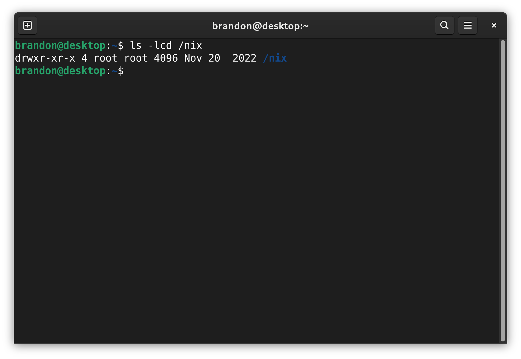Click the 4096 size value
521x359 pixels.
166,58
